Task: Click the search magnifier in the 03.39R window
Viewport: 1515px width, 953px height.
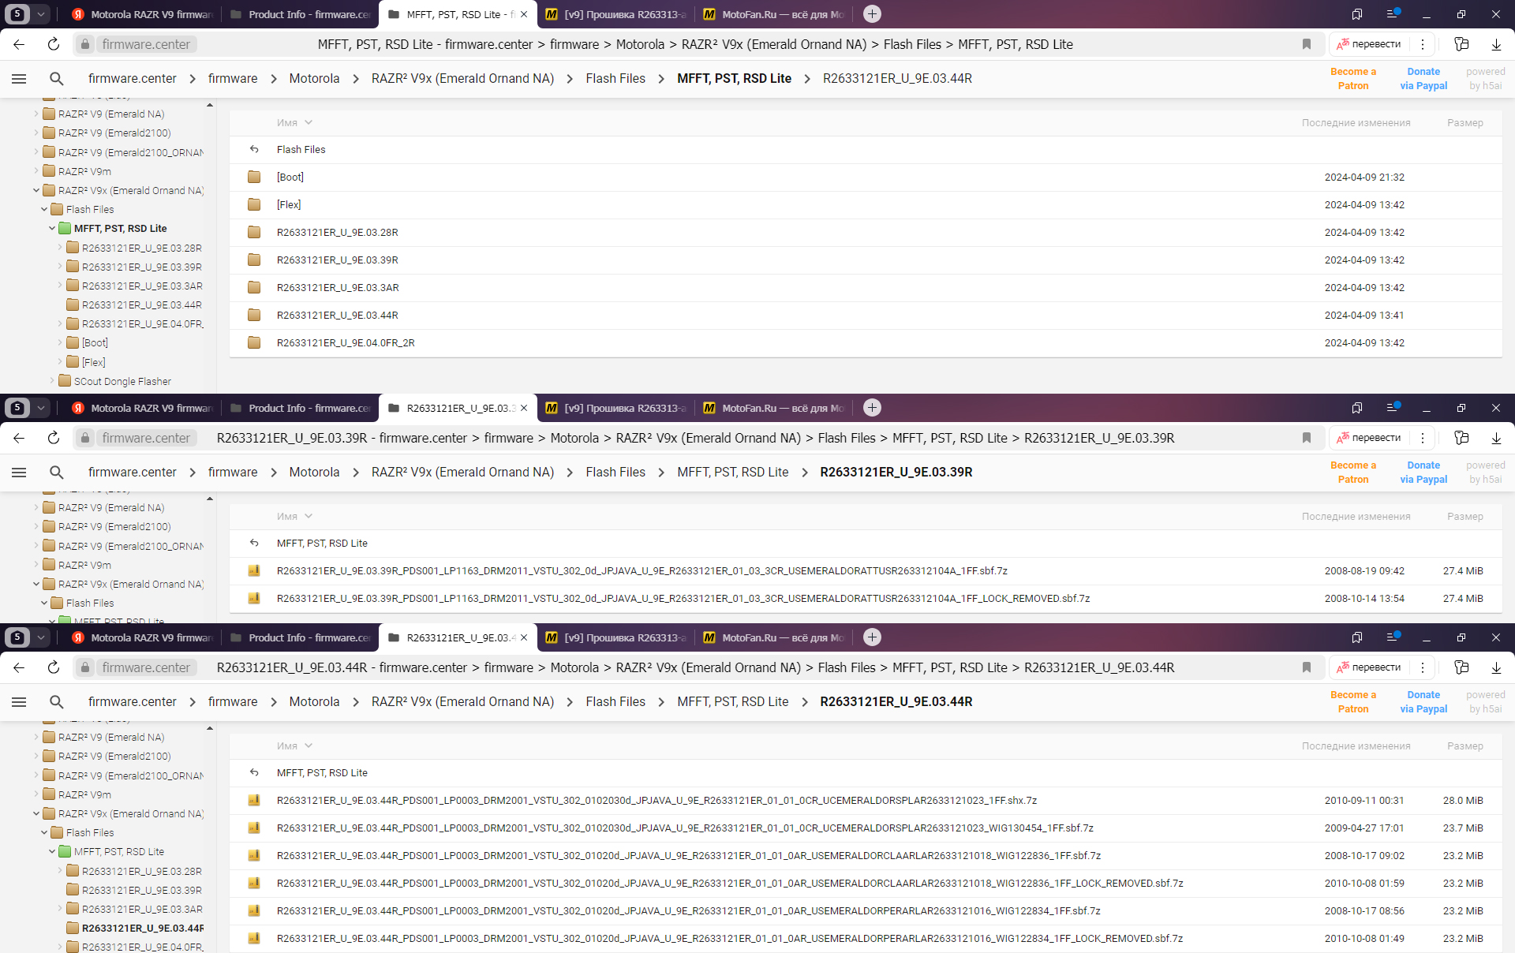Action: (56, 472)
